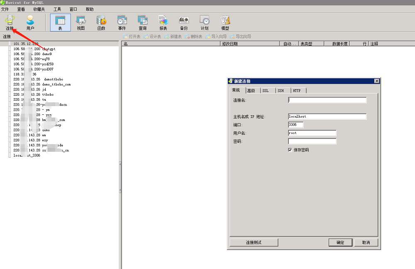Viewport: 415px width, 269px height.
Task: Click the 连接名 input field
Action: (327, 100)
